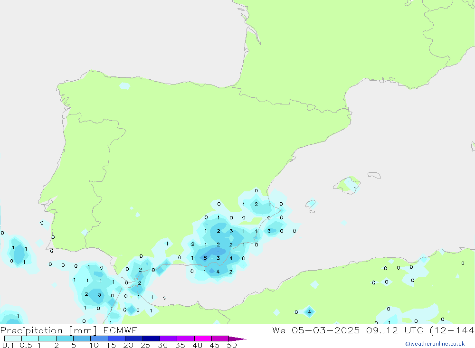Click the '09..12 UTC' time label
The width and height of the screenshot is (475, 348).
tap(394, 330)
